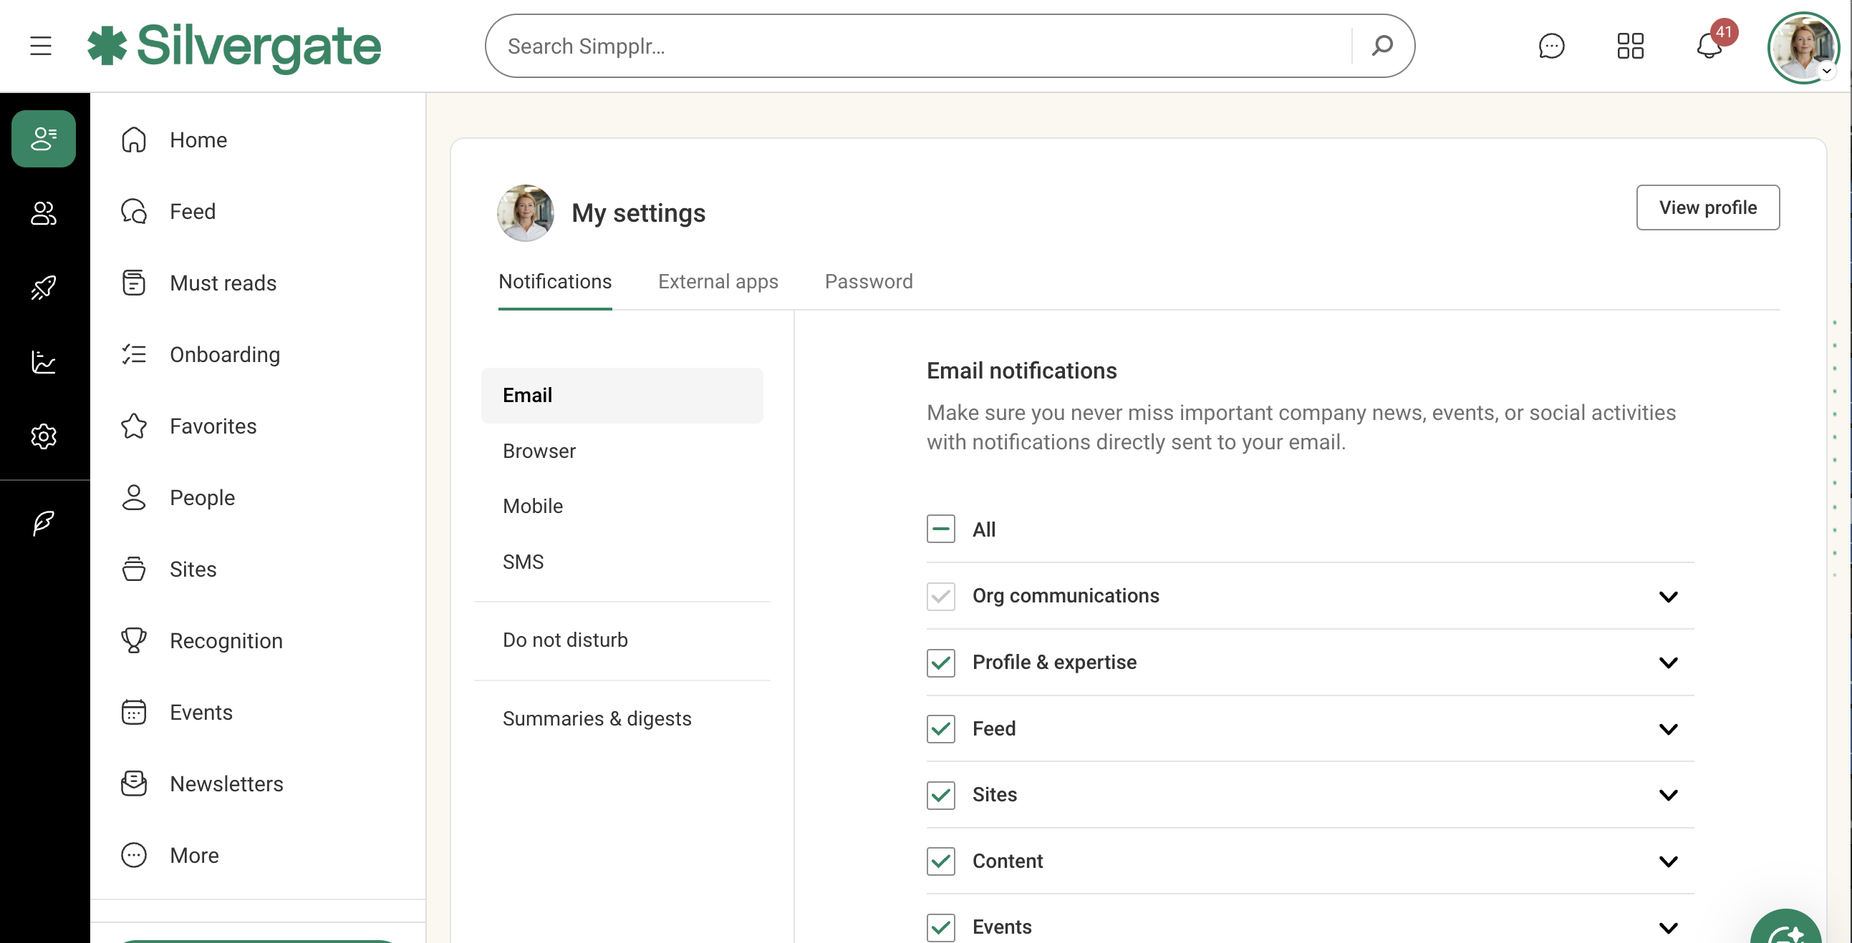Uncheck the Sites notifications checkbox

(940, 795)
